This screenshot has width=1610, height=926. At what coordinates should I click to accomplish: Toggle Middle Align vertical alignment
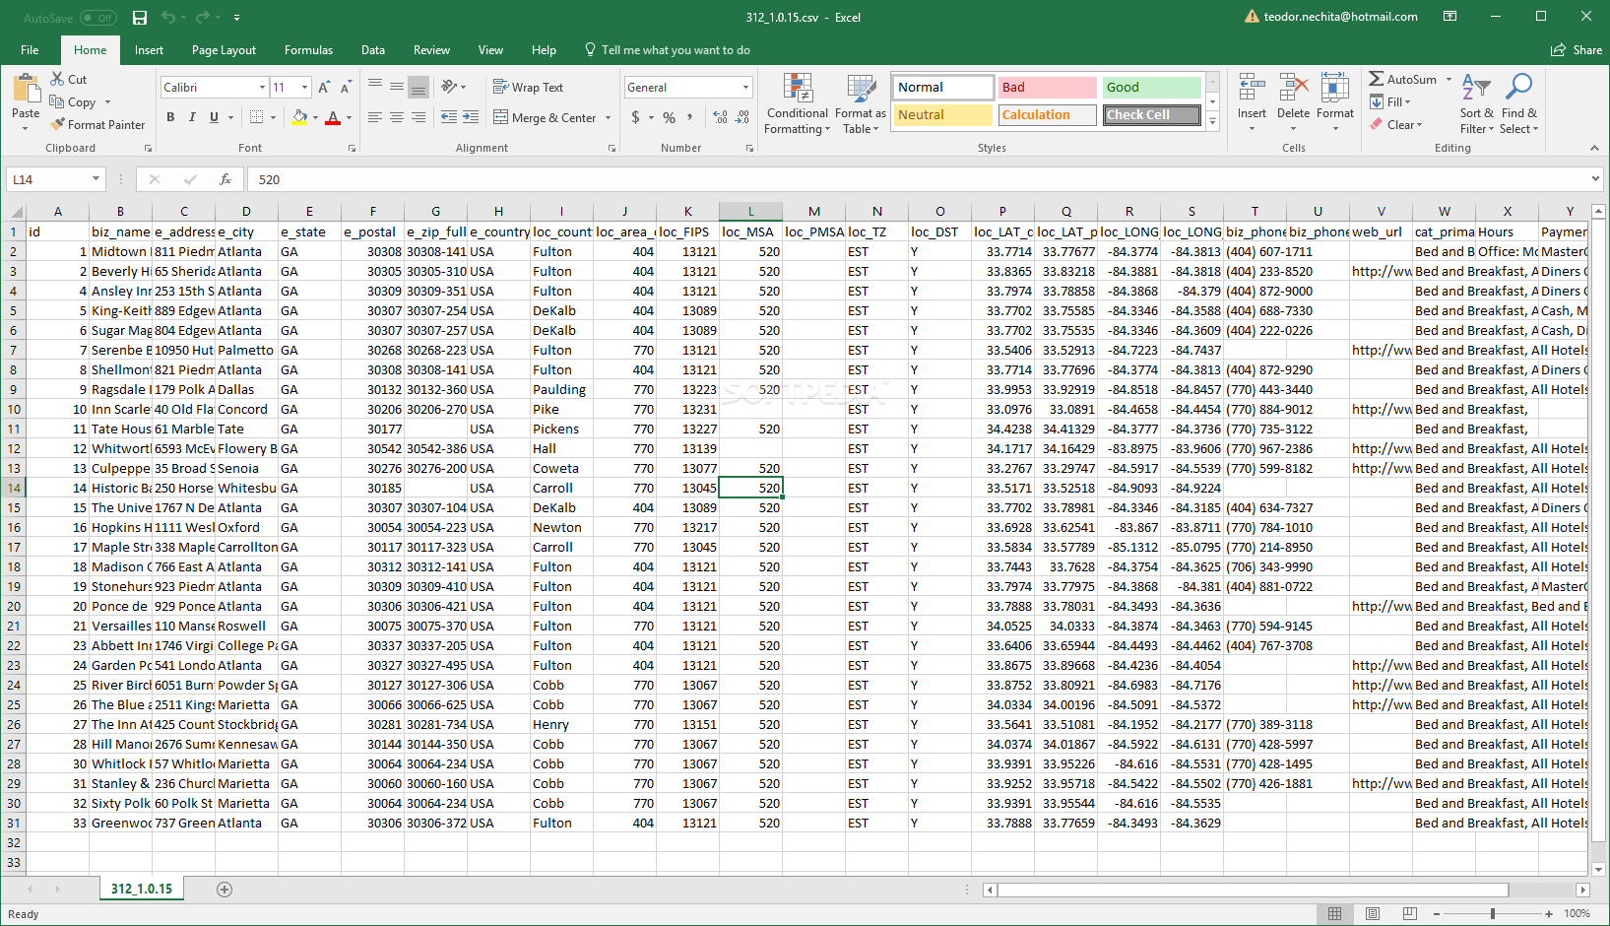(x=397, y=87)
